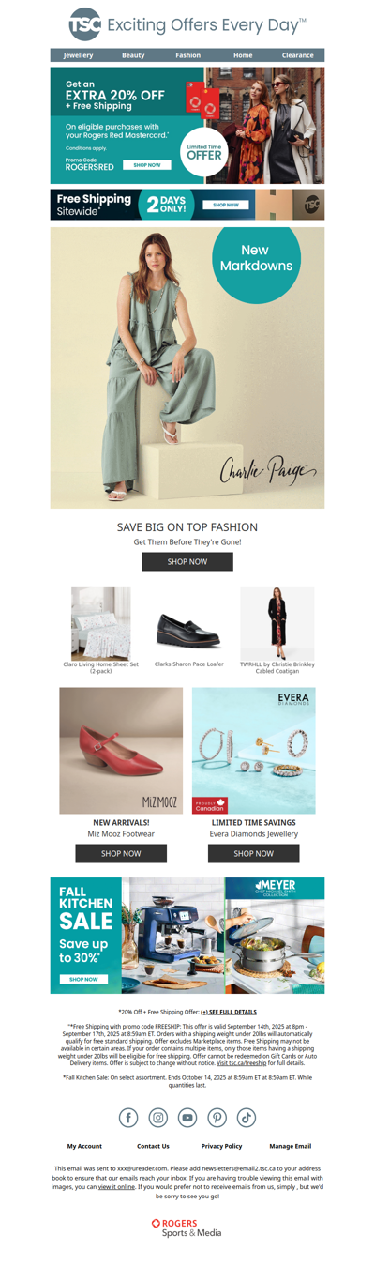Viewport: 375px width, 1266px height.
Task: Expand the See Full Details link
Action: 229,1012
